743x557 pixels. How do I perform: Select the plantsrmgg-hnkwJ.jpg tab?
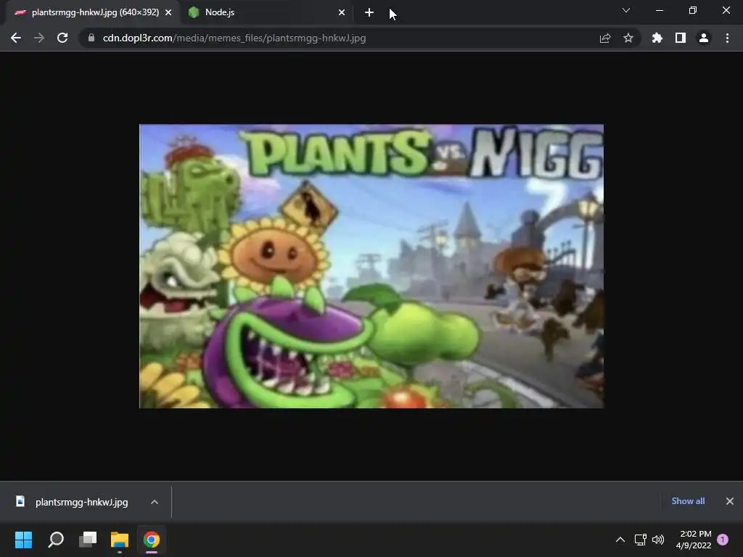[94, 13]
